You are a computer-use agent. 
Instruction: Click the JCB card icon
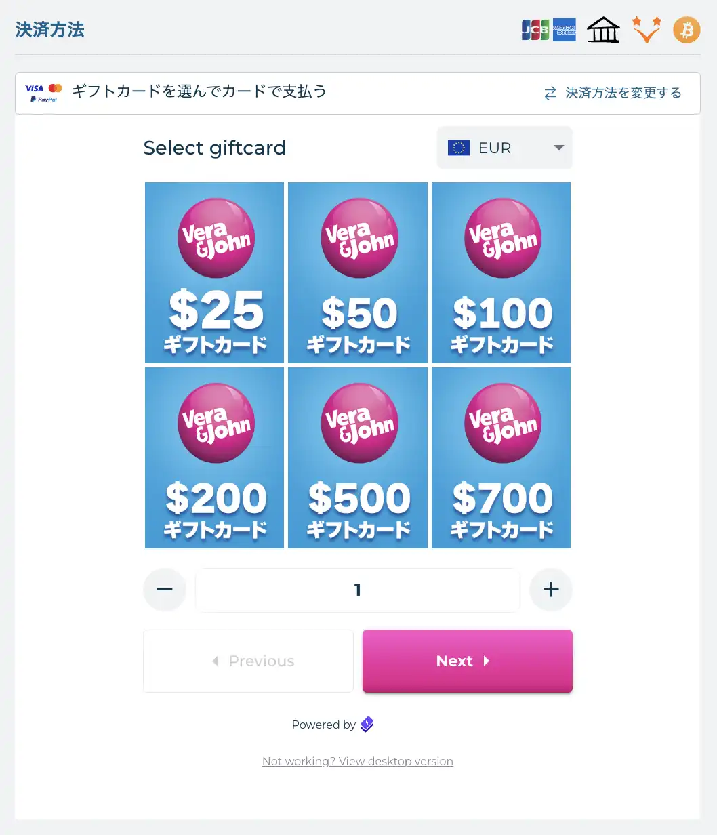tap(535, 30)
